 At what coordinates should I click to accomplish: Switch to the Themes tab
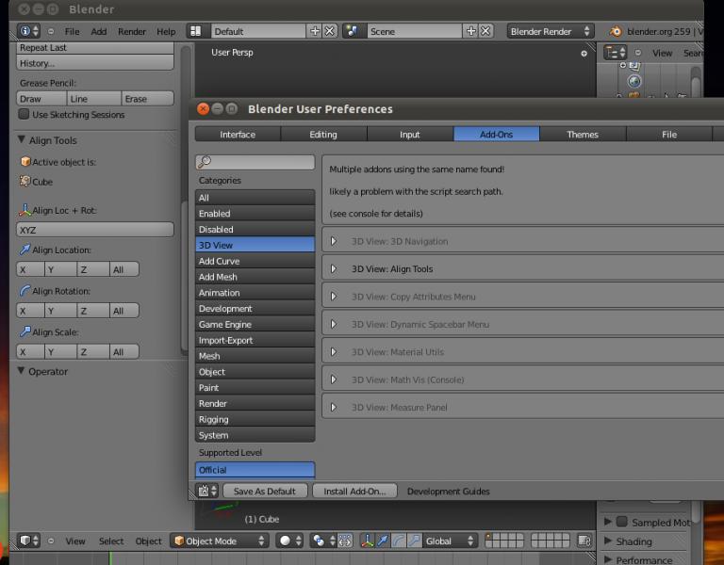click(583, 135)
